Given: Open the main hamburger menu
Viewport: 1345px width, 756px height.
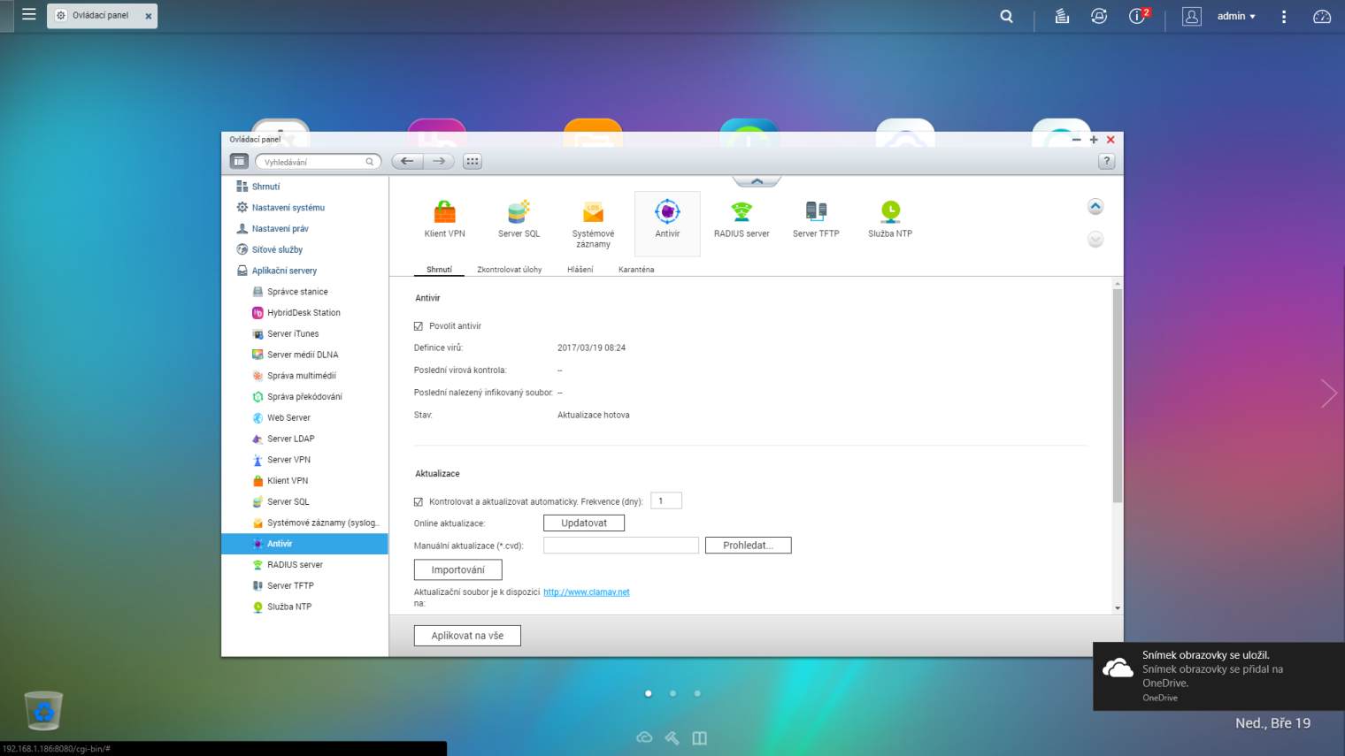Looking at the screenshot, I should coord(29,15).
